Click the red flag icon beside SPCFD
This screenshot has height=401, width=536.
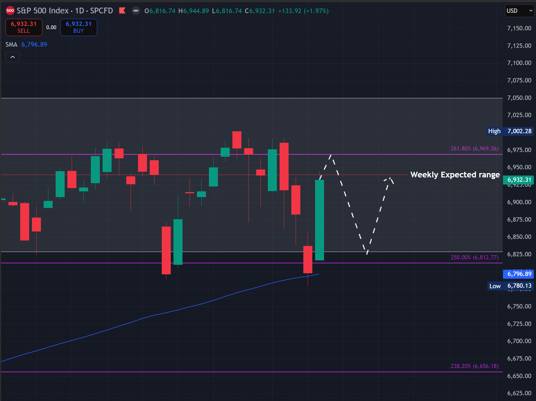point(122,11)
